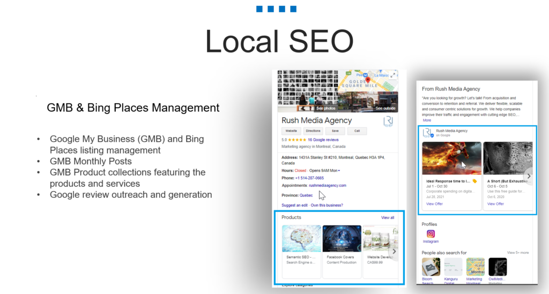Screen dimensions: 549x294
Task: Open the Instagram profile icon
Action: pyautogui.click(x=431, y=234)
